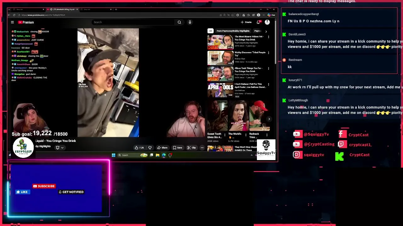This screenshot has width=403, height=226.
Task: Reload the page with browser refresh icon
Action: pos(14,15)
